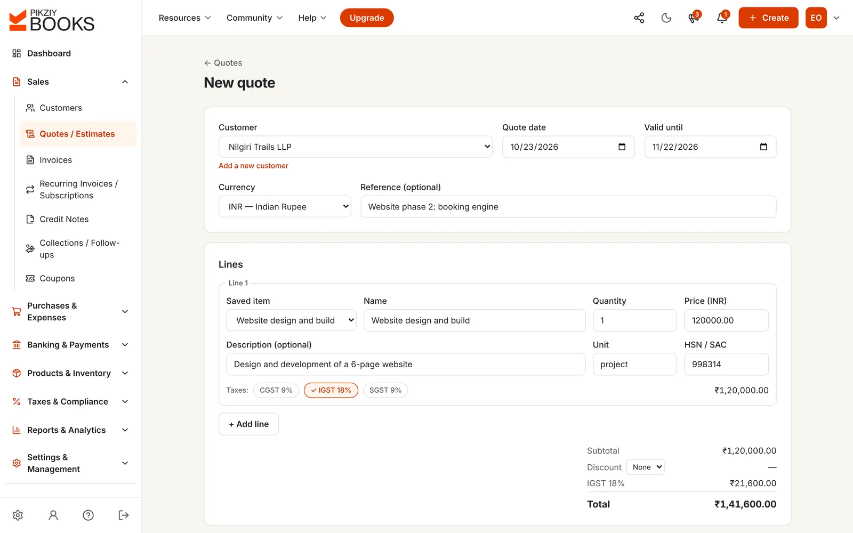Click the EO user avatar
The height and width of the screenshot is (533, 853).
pos(816,18)
